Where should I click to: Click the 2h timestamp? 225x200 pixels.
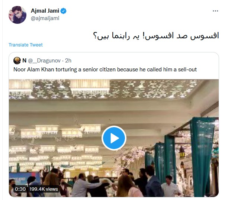[68, 61]
